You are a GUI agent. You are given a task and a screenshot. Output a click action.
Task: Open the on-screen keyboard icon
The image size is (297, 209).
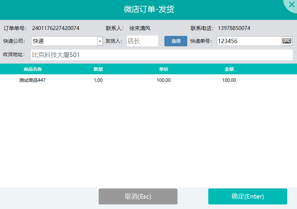pos(287,41)
